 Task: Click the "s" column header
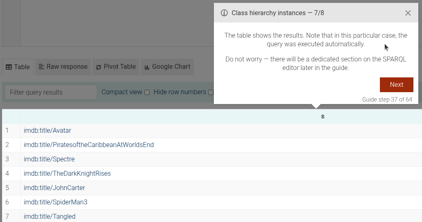point(323,117)
